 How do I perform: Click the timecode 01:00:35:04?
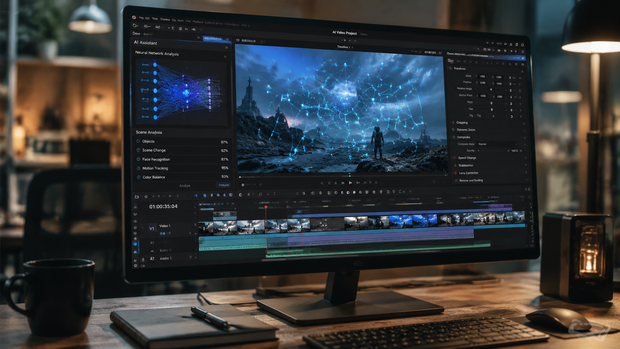[x=164, y=207]
